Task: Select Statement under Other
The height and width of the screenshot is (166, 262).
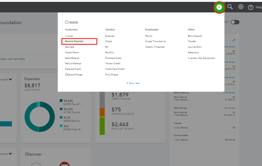Action: click(x=193, y=52)
